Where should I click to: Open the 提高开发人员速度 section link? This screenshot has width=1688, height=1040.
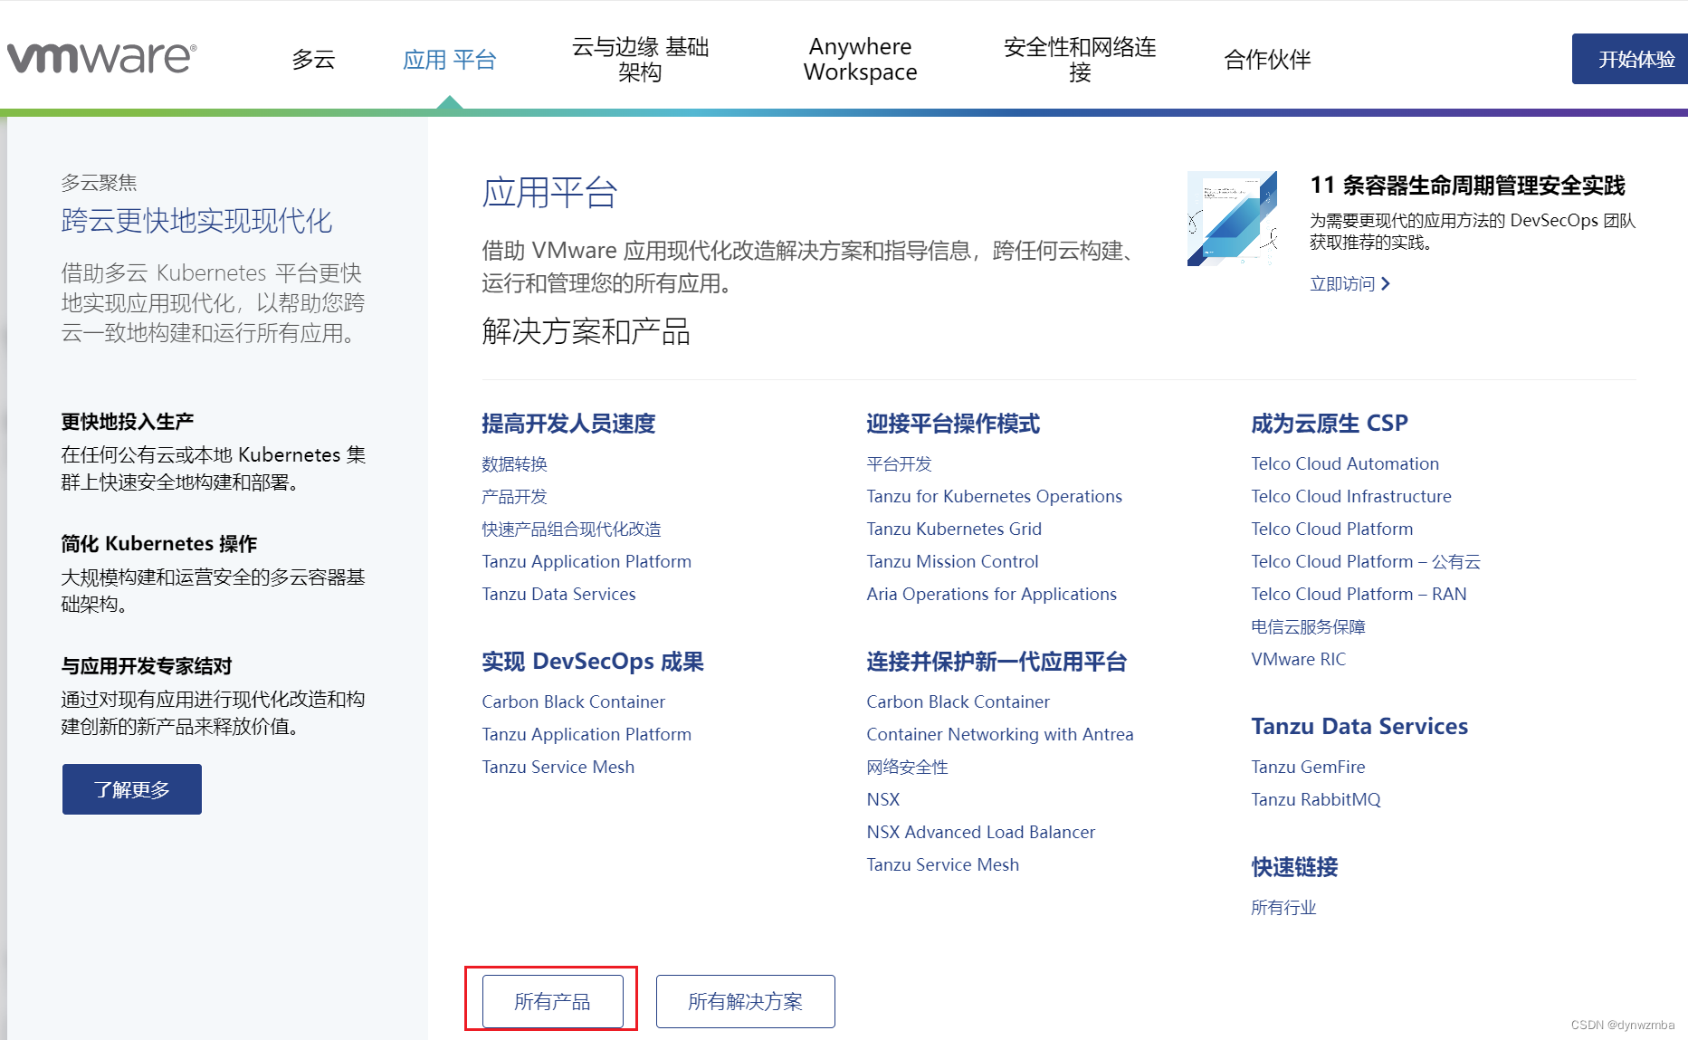[x=568, y=424]
